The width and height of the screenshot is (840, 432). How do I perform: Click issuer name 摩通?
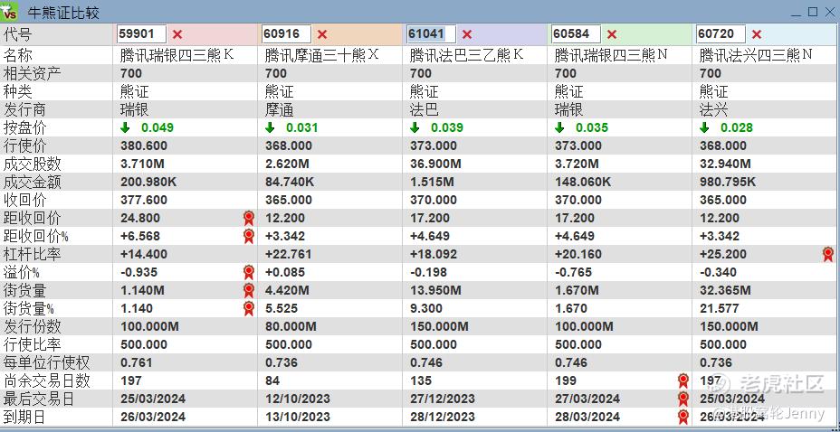click(279, 110)
